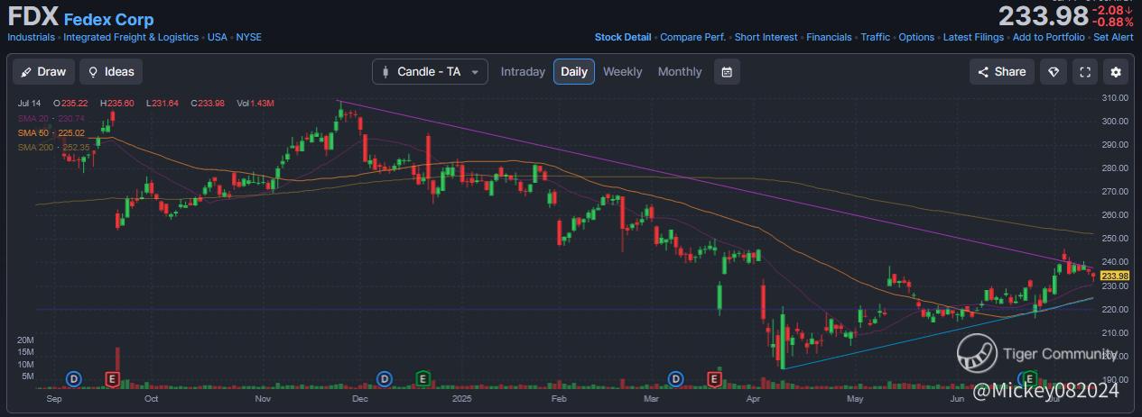Open the red September earnings marker
This screenshot has width=1142, height=417.
[x=112, y=378]
